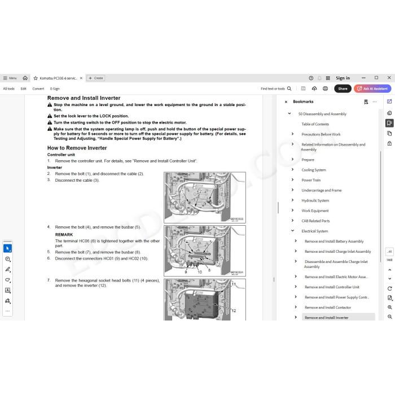The image size is (395, 395).
Task: Open Bookmarks panel options ellipsis
Action: tap(375, 102)
